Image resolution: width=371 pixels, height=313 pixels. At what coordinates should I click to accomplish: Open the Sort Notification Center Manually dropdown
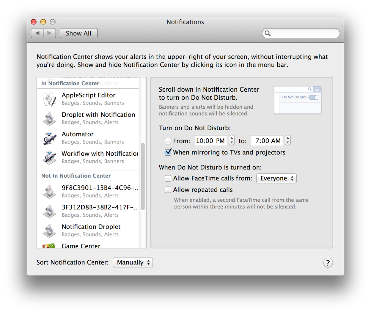coord(133,262)
